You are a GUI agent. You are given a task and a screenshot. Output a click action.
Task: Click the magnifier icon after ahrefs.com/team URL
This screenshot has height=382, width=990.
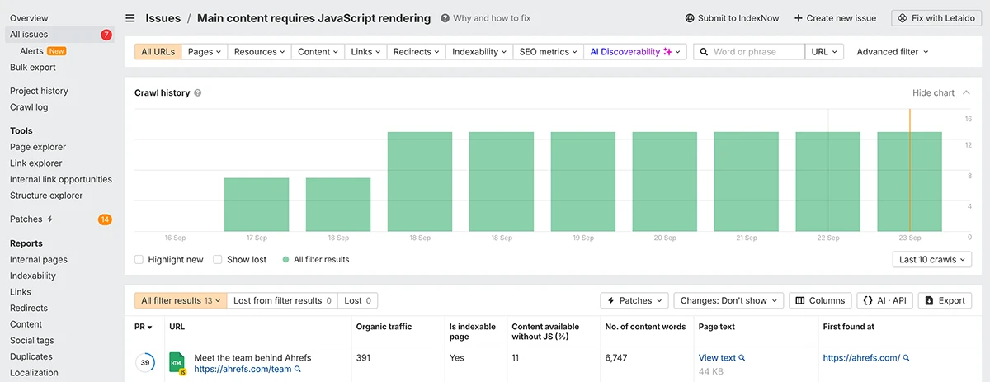tap(298, 370)
